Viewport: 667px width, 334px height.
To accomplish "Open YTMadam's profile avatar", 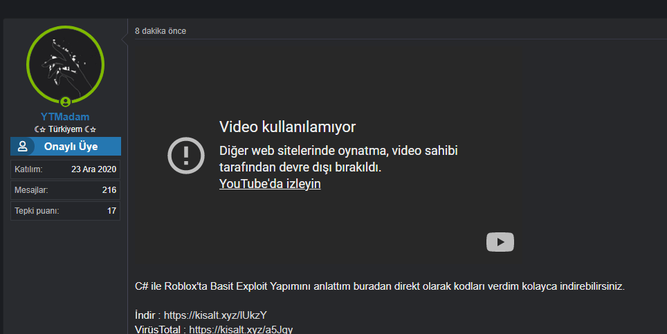I will [65, 64].
